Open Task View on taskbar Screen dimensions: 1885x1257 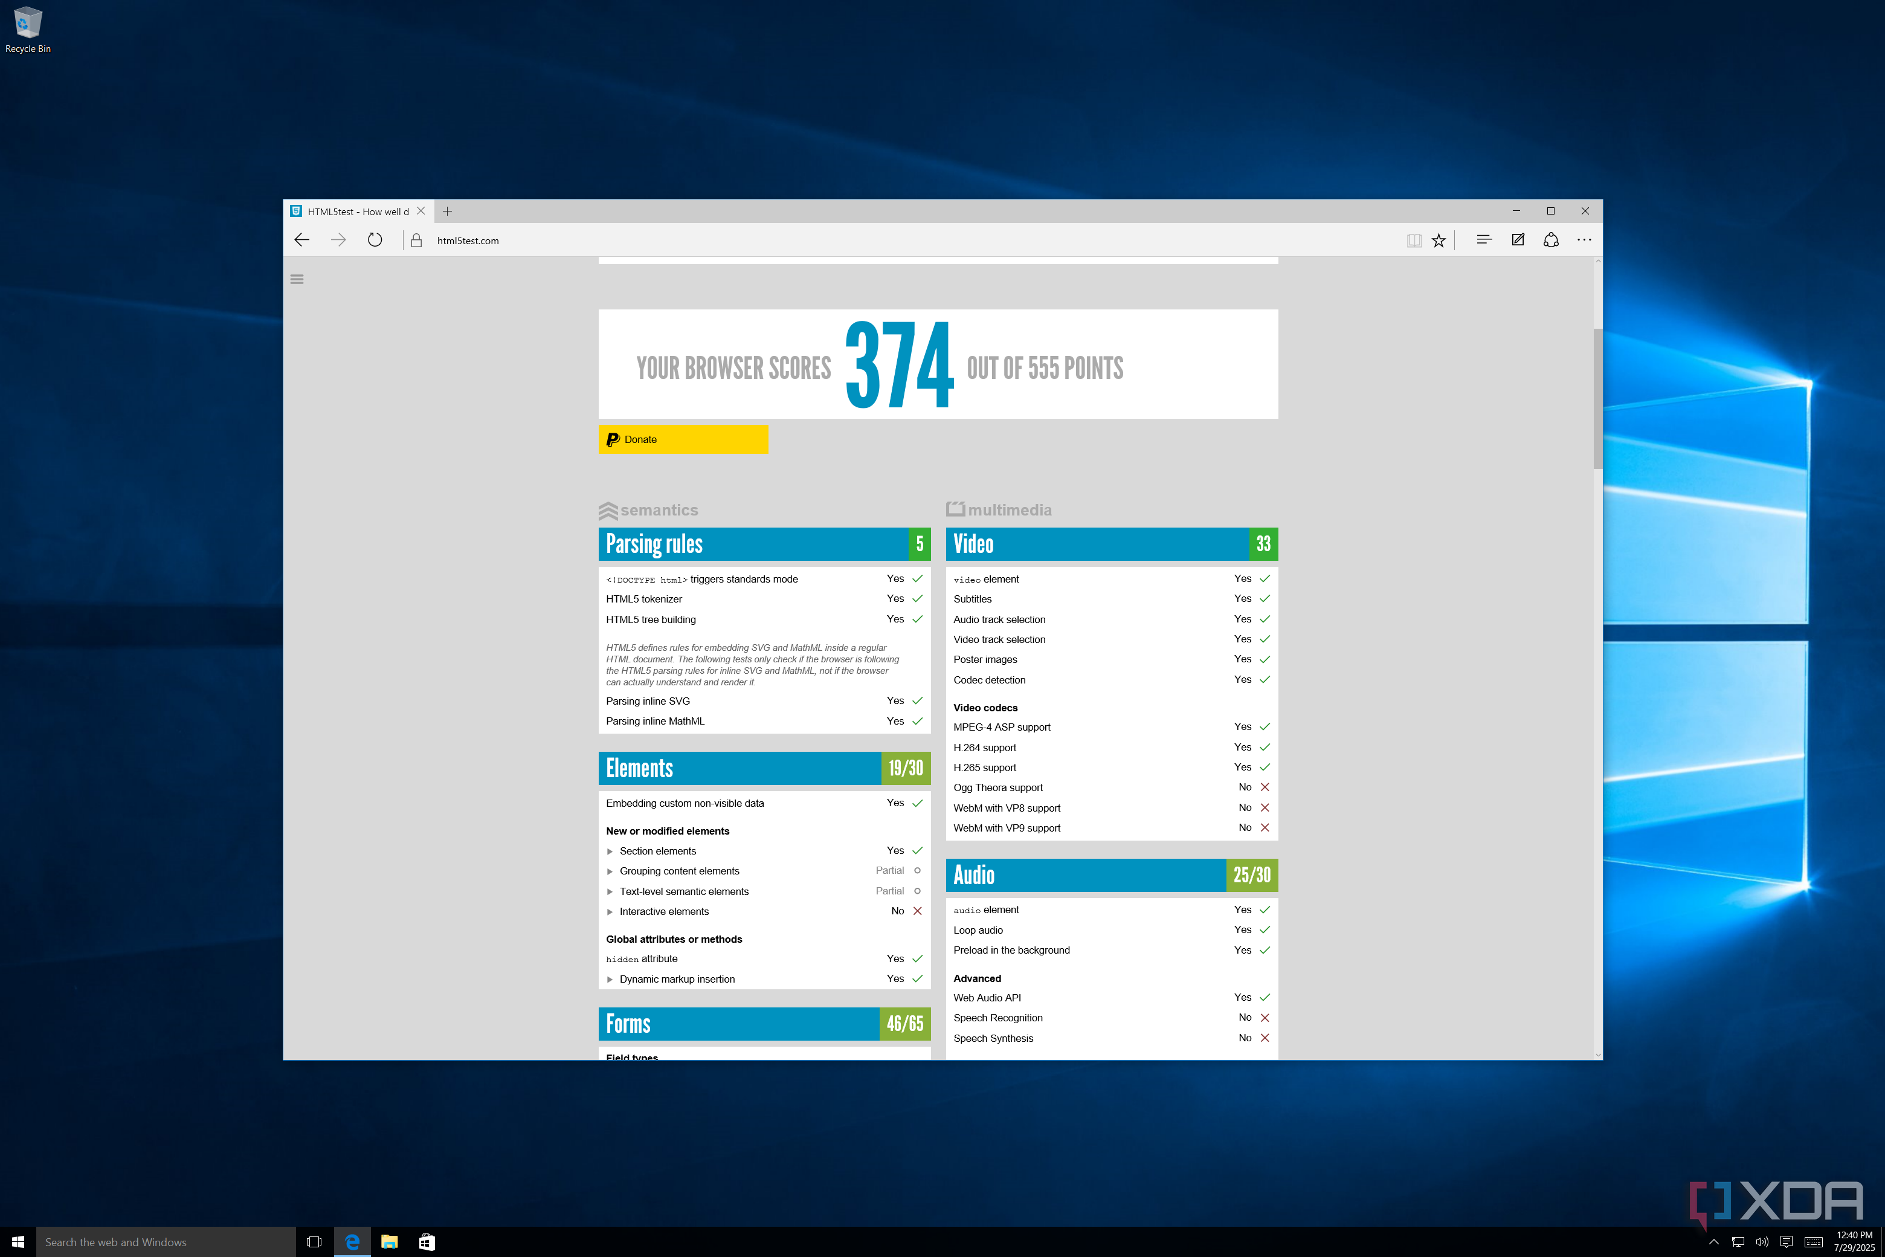click(x=314, y=1242)
